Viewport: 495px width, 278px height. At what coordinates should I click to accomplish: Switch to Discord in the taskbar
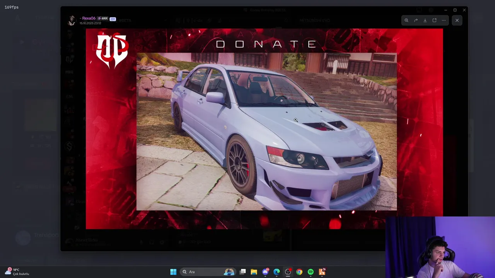point(265,272)
